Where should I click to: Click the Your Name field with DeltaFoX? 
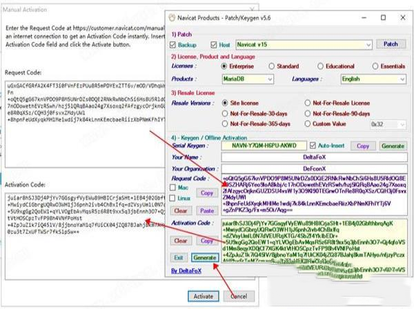tap(314, 157)
